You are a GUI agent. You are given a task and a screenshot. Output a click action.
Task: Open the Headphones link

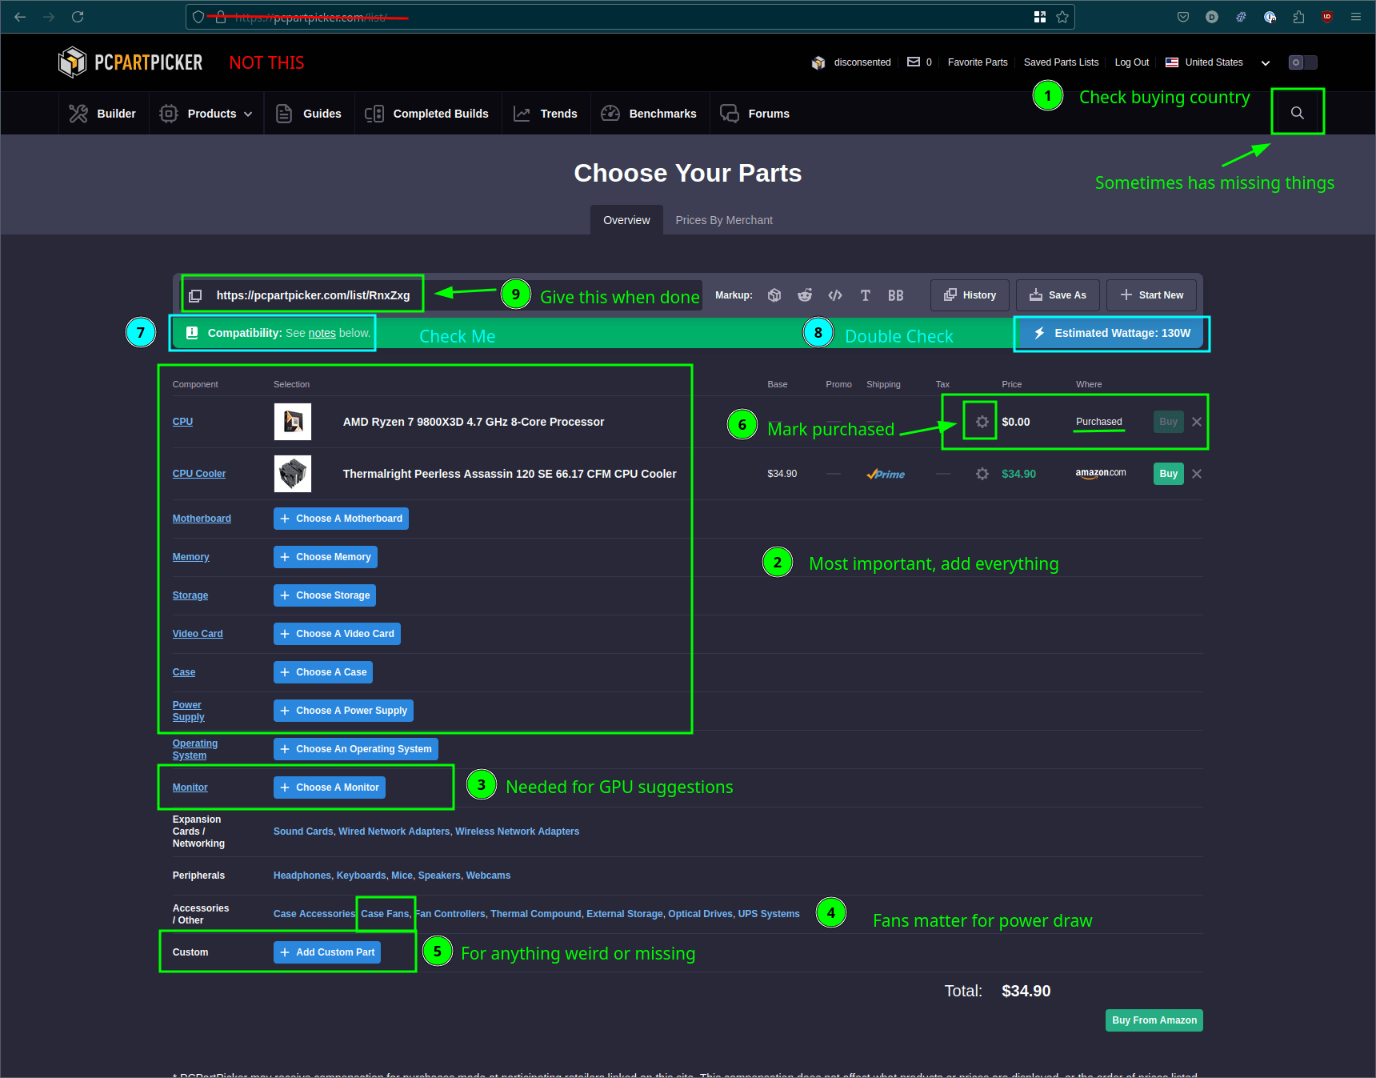click(x=302, y=876)
